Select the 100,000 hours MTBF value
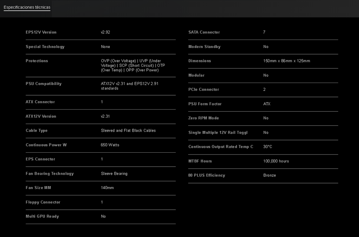The height and width of the screenshot is (237, 359). coord(276,161)
